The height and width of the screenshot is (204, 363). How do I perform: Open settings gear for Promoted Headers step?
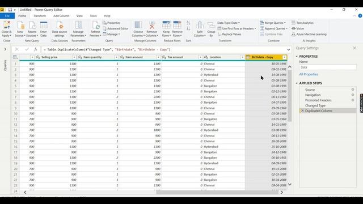pos(353,100)
